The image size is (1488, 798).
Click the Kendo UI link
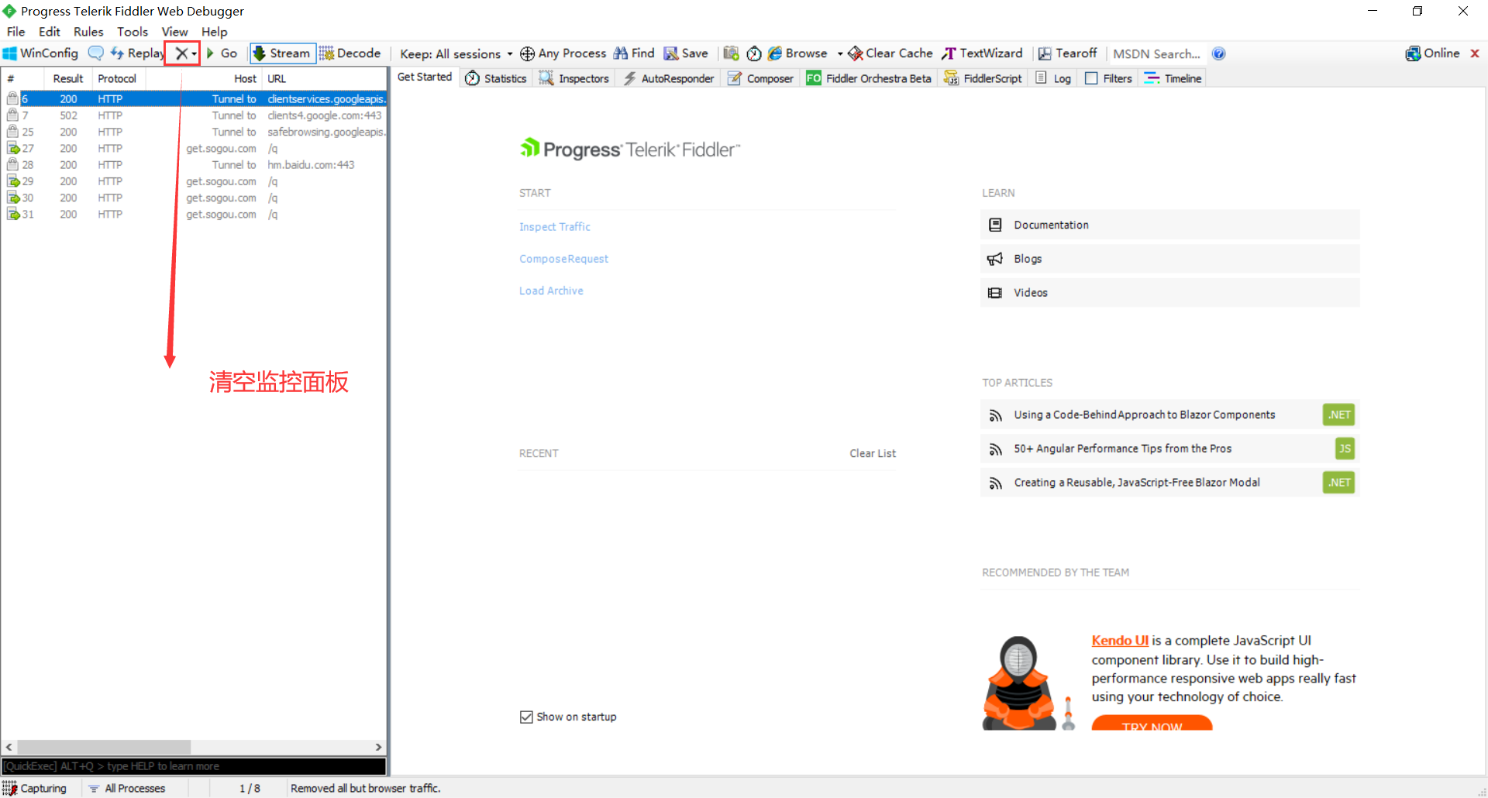1120,641
